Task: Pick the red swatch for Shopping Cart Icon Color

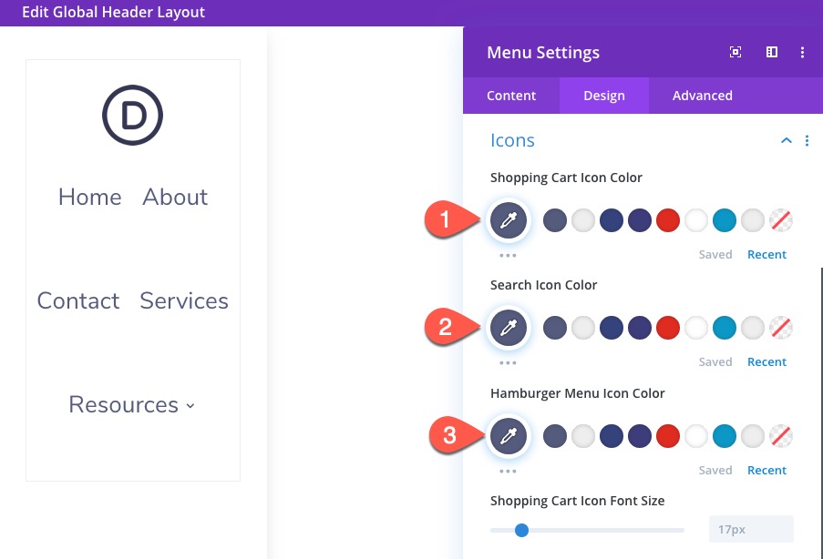Action: 667,219
